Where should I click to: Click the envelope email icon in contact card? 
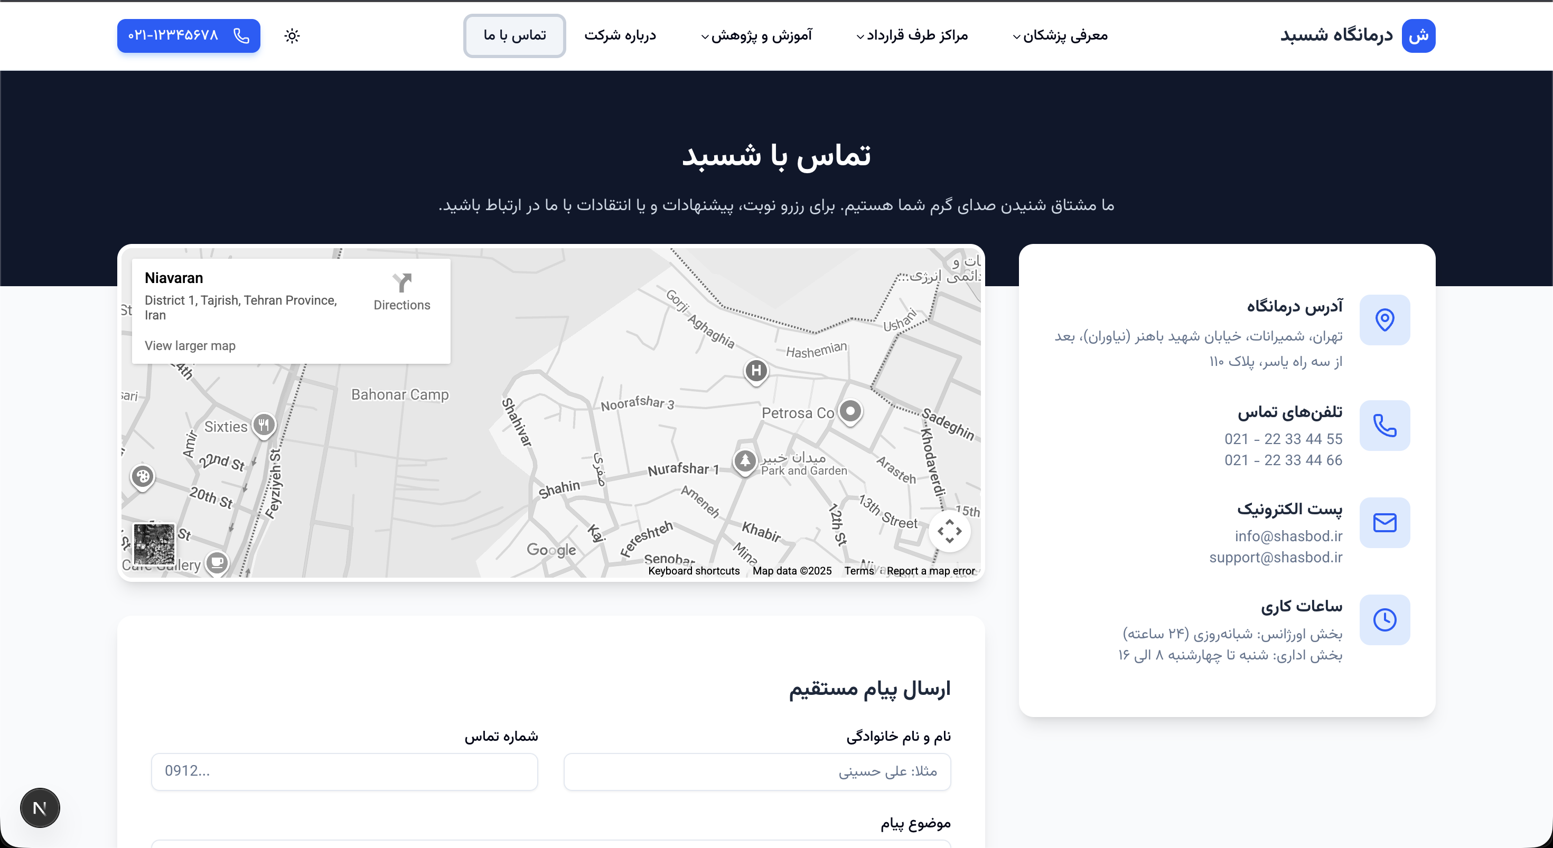1384,523
